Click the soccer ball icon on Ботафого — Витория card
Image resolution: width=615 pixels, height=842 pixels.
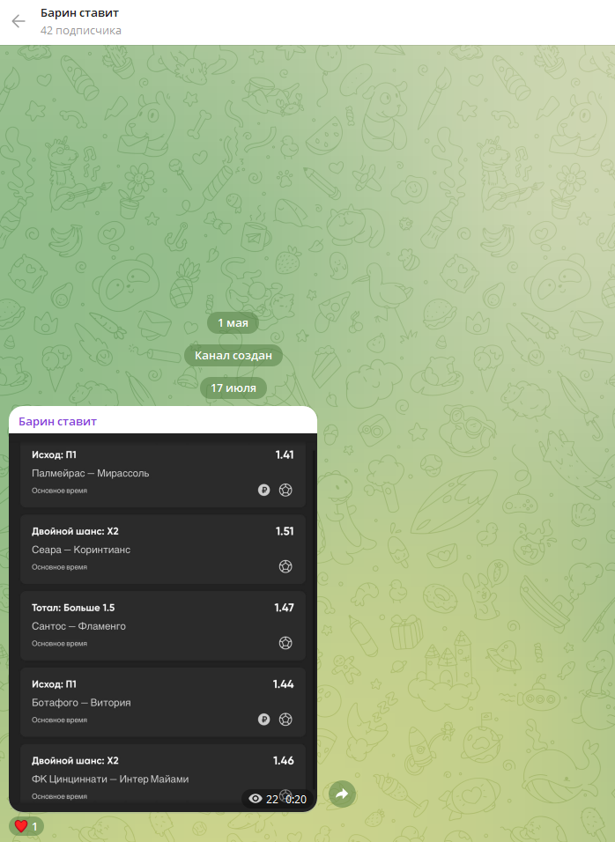[x=285, y=720]
